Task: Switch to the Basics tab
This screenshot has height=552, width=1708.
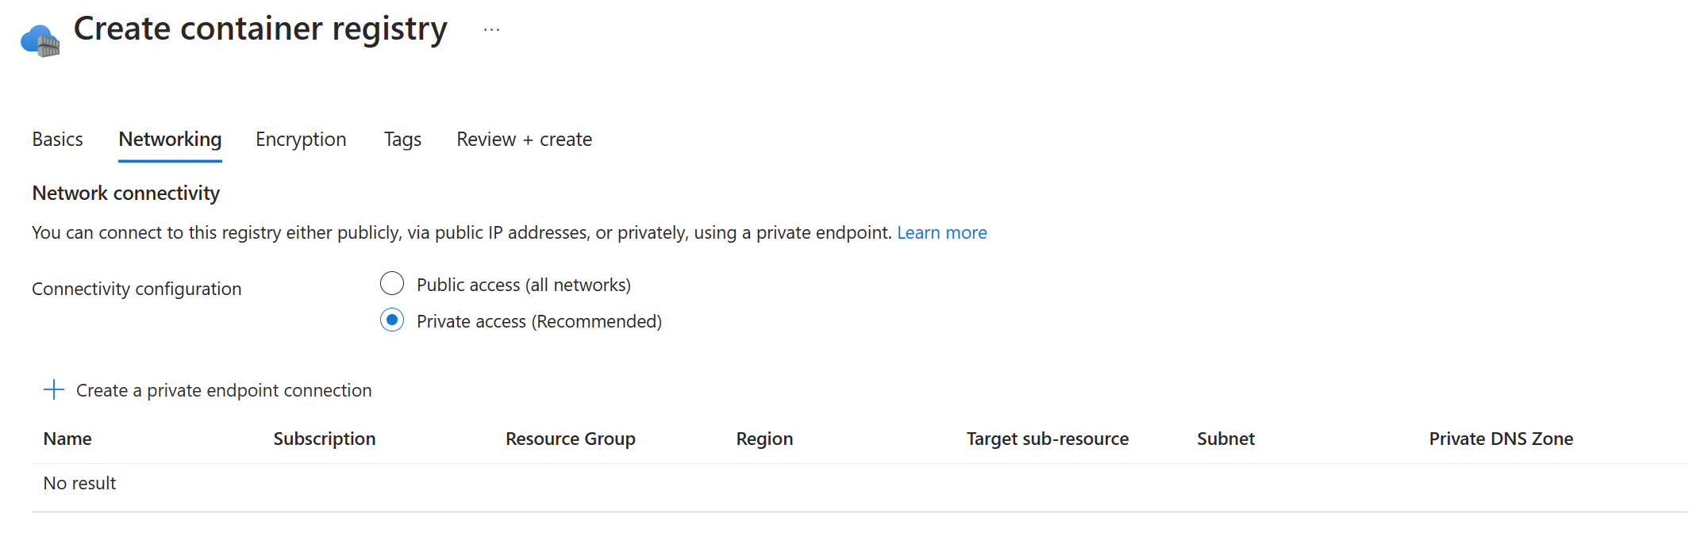Action: [x=57, y=139]
